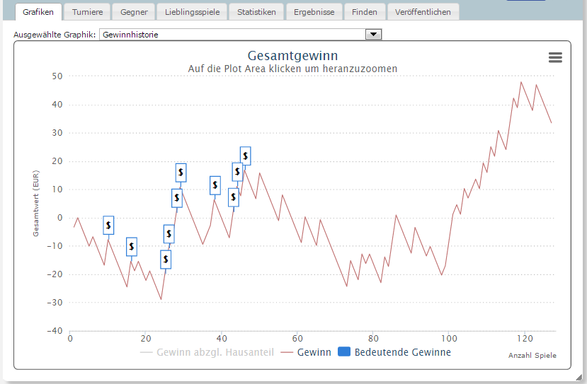Open the Veröffentlichen tab
587x384 pixels.
click(423, 12)
